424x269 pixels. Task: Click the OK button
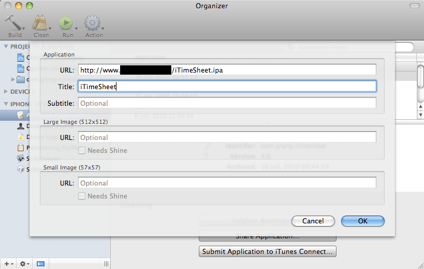[x=362, y=221]
